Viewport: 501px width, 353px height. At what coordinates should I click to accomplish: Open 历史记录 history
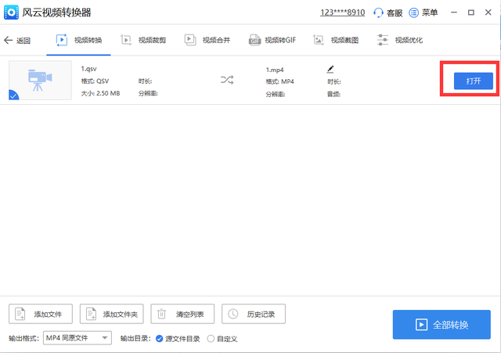254,314
